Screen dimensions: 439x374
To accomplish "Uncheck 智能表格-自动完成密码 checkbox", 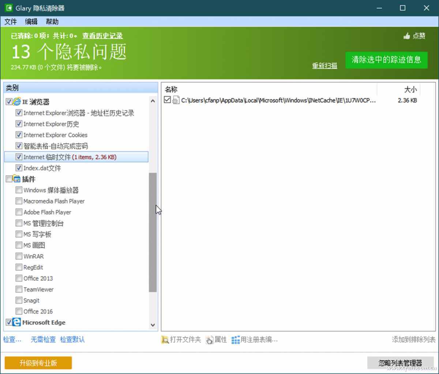I will [19, 146].
